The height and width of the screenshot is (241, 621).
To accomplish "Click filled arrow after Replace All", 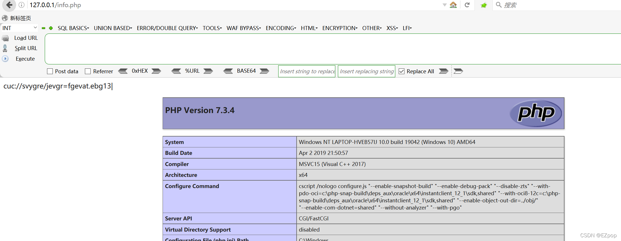I will pos(443,71).
